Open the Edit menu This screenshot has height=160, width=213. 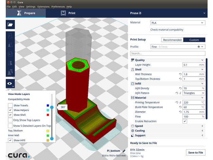[14, 7]
